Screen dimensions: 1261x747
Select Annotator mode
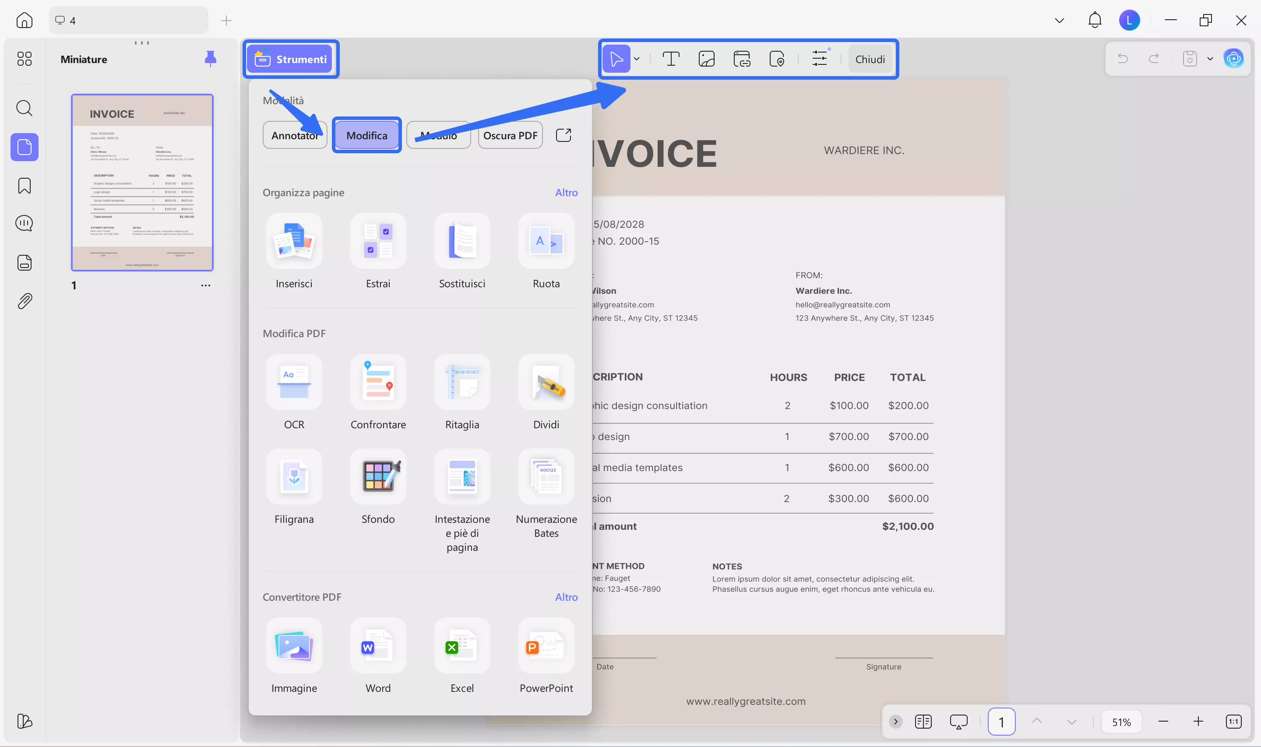[294, 135]
